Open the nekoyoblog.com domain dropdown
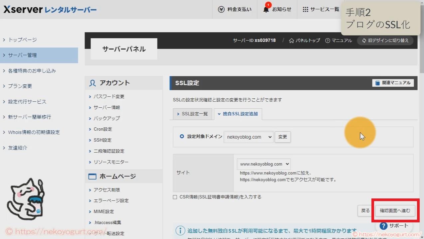This screenshot has width=424, height=239. click(x=248, y=137)
